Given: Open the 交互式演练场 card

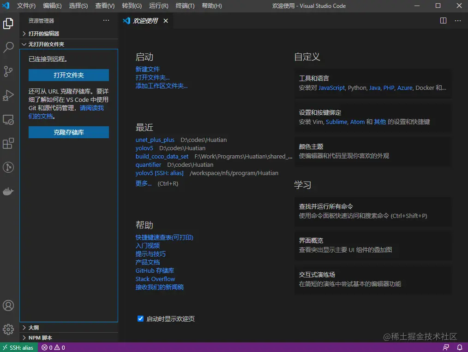Looking at the screenshot, I should [373, 279].
